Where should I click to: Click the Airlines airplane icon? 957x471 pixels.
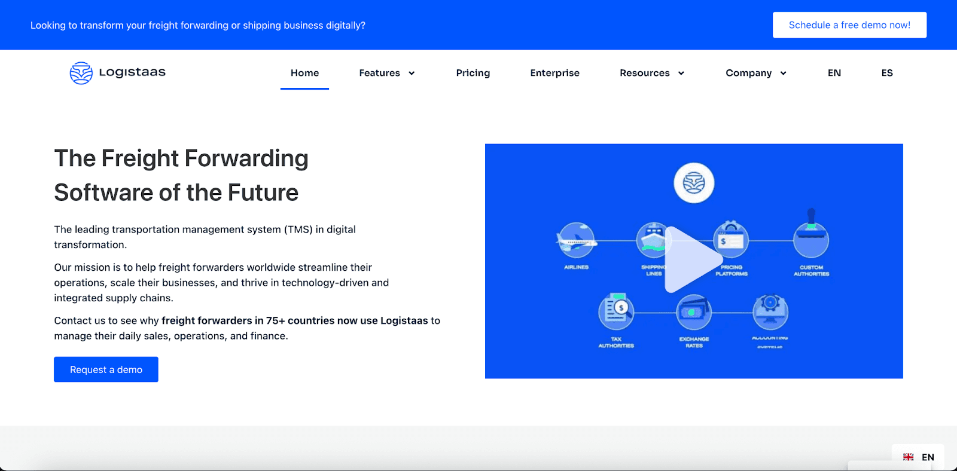click(577, 240)
